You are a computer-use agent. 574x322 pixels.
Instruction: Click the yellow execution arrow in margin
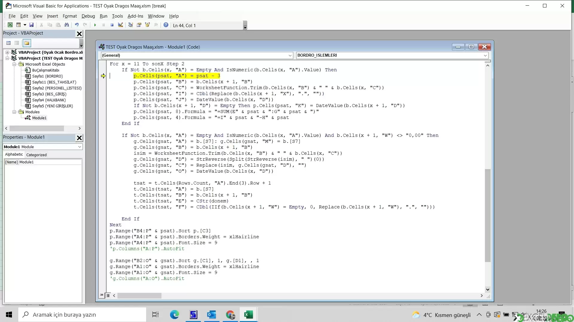[103, 76]
